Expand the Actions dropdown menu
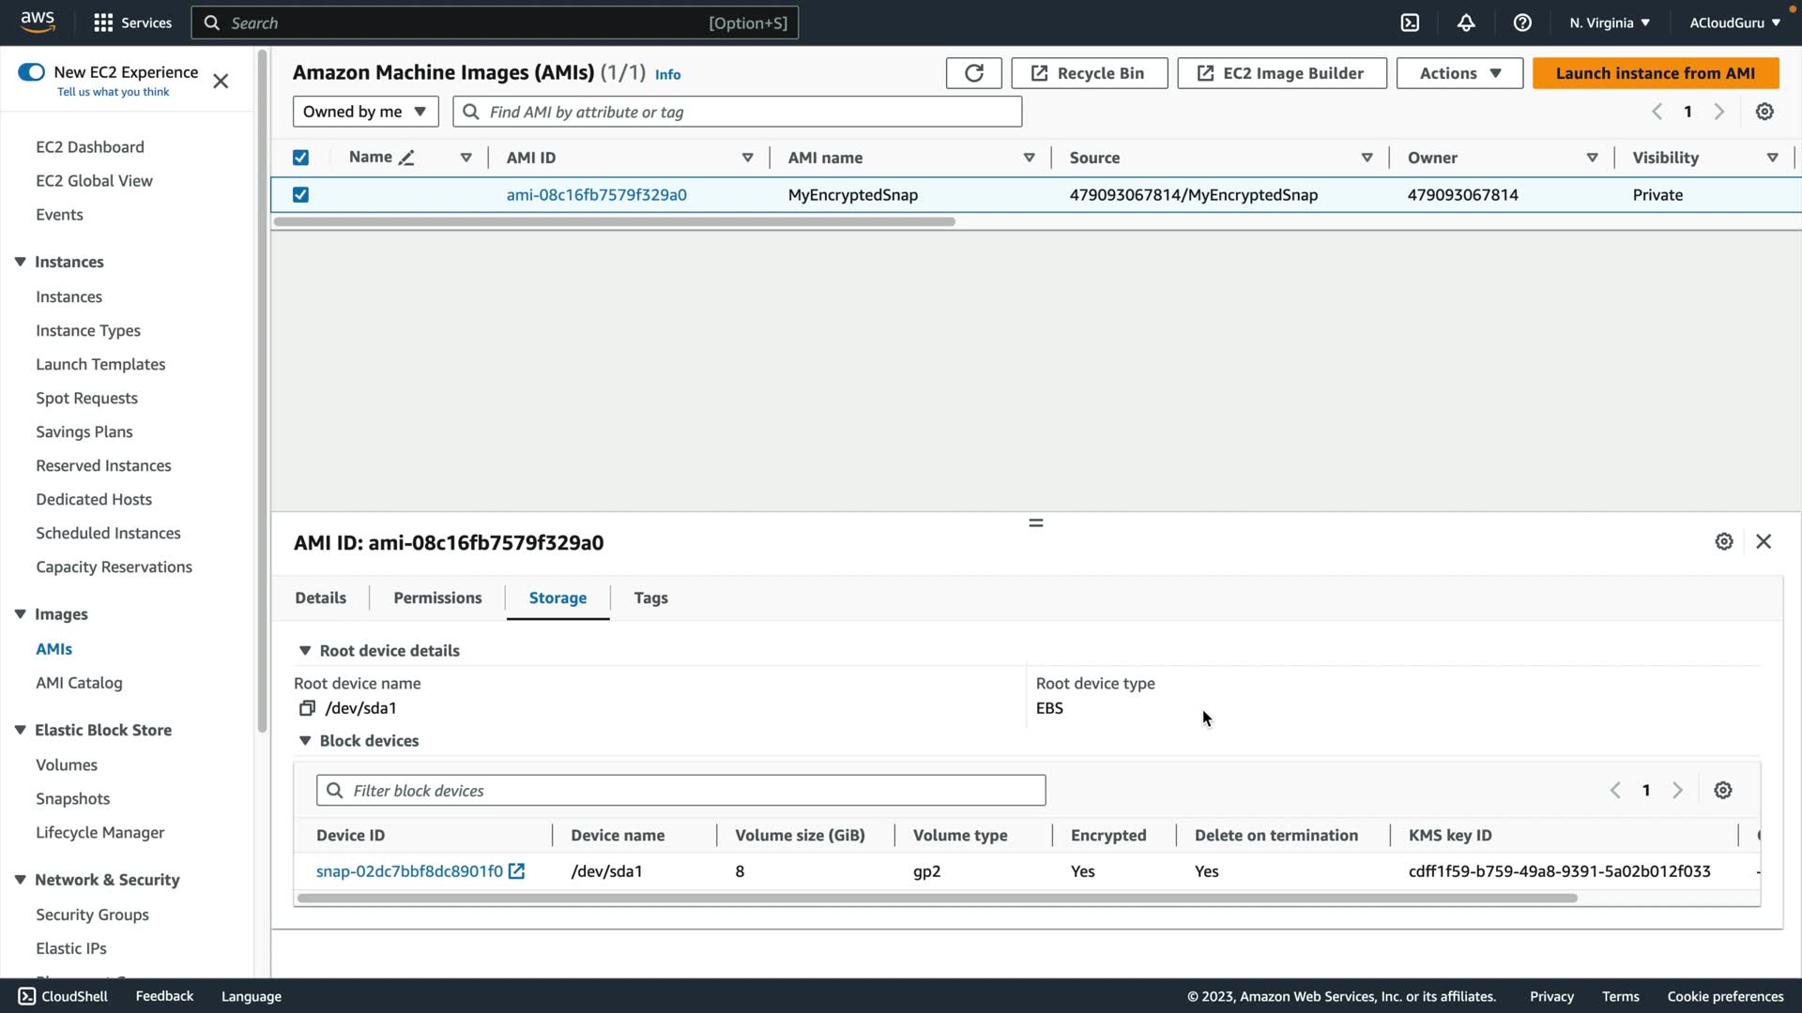 click(1459, 73)
